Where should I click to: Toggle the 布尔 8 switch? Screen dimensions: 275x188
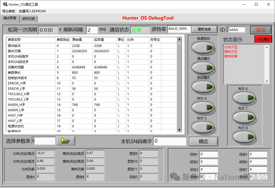pos(244,137)
